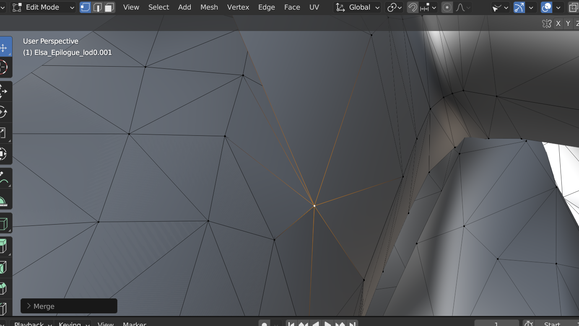Open timeline Playback dropdown
This screenshot has width=579, height=326.
pyautogui.click(x=32, y=323)
